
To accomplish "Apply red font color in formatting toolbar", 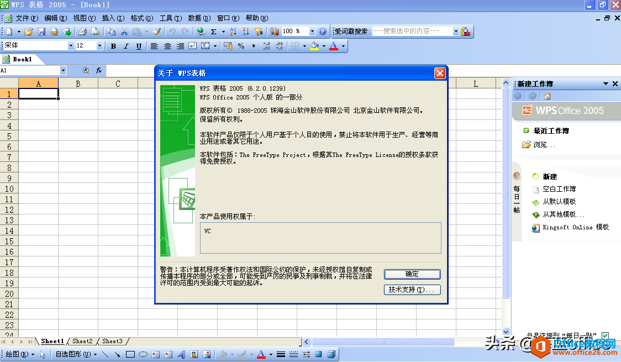I will (334, 46).
